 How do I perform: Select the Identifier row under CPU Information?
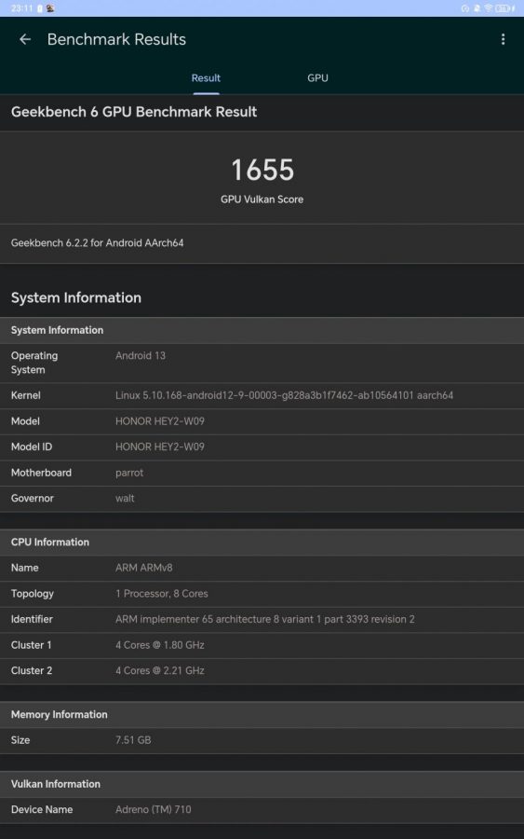[x=262, y=619]
